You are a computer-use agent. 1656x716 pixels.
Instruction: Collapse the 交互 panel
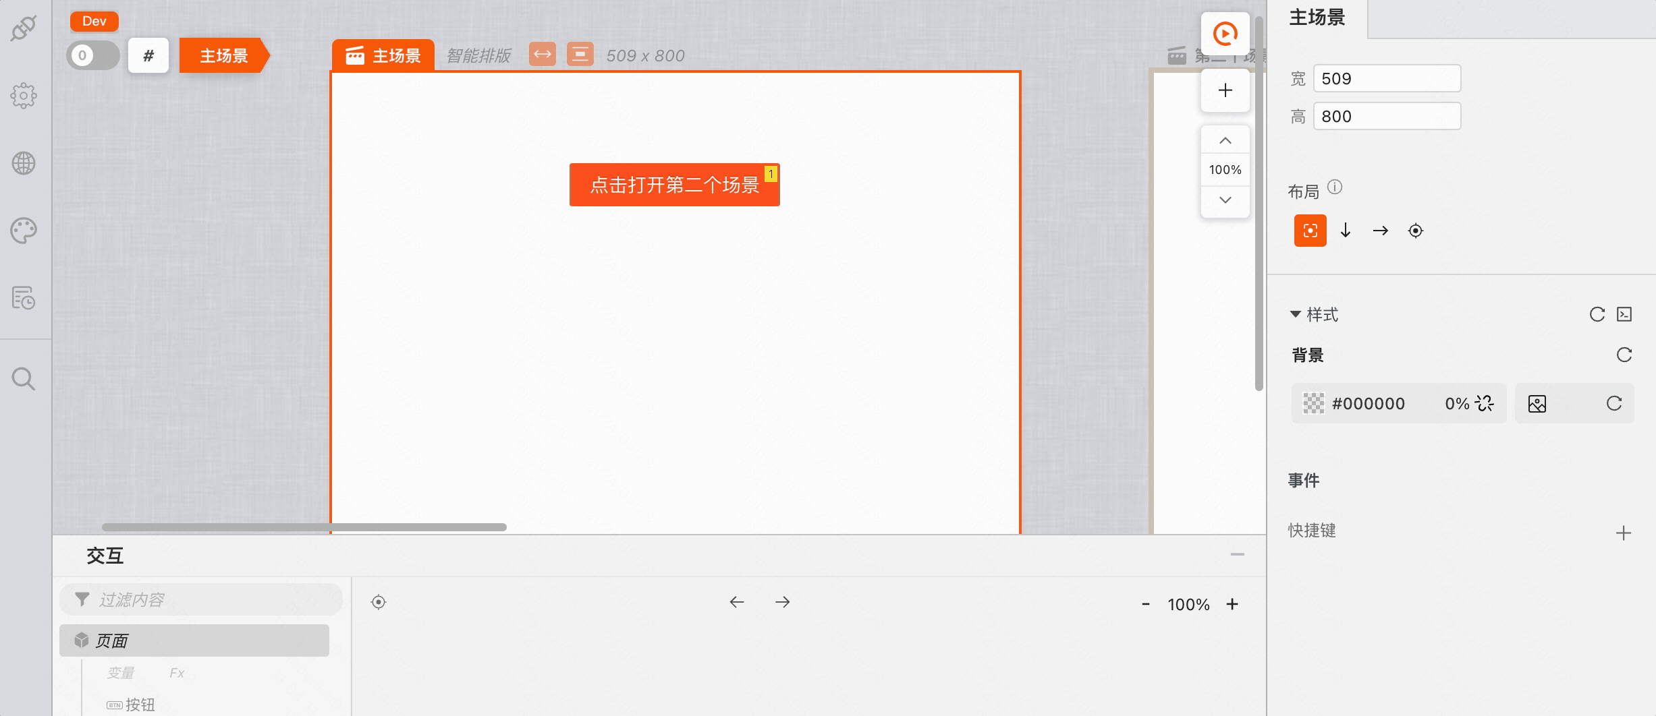click(x=1239, y=554)
